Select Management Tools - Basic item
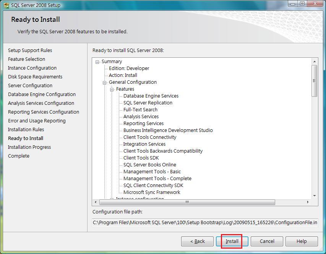 click(152, 172)
